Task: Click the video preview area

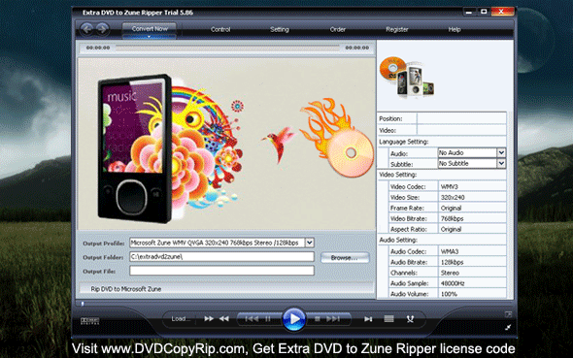Action: click(x=226, y=144)
